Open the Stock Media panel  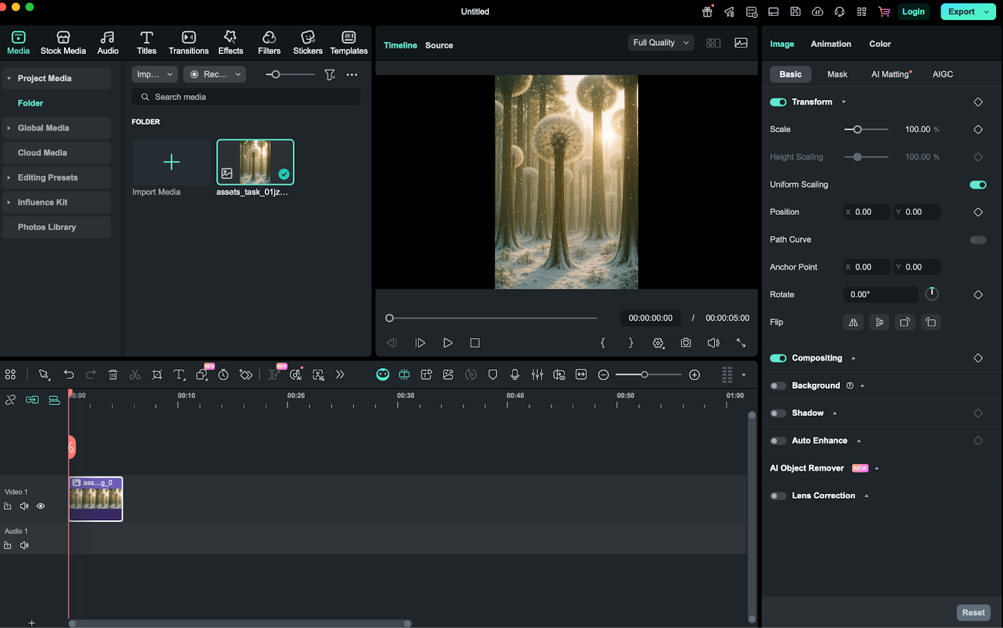tap(63, 42)
